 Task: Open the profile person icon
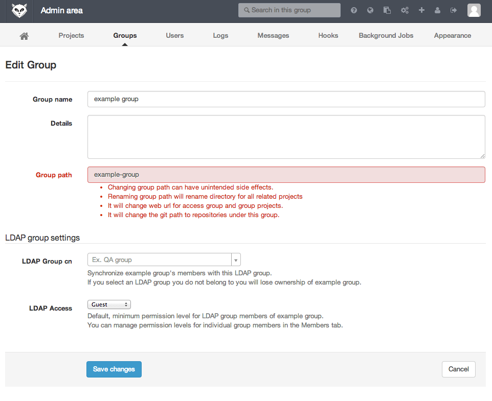(438, 10)
